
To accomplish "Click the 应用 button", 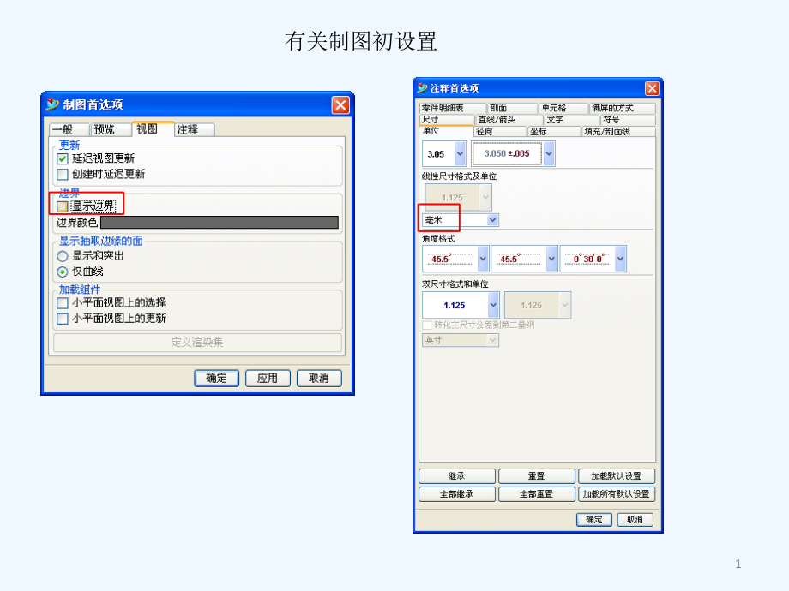I will pyautogui.click(x=268, y=378).
